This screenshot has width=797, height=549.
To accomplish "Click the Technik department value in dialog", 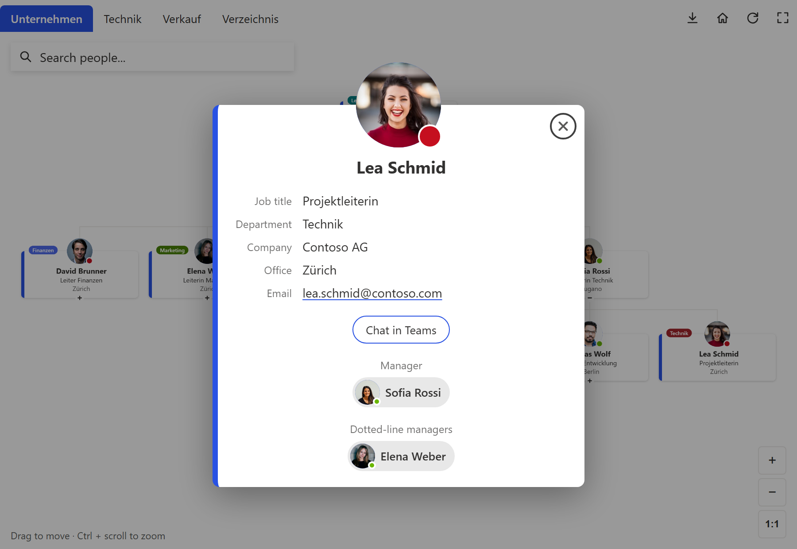I will click(323, 224).
